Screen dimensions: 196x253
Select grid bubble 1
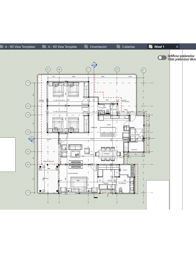coord(28,83)
